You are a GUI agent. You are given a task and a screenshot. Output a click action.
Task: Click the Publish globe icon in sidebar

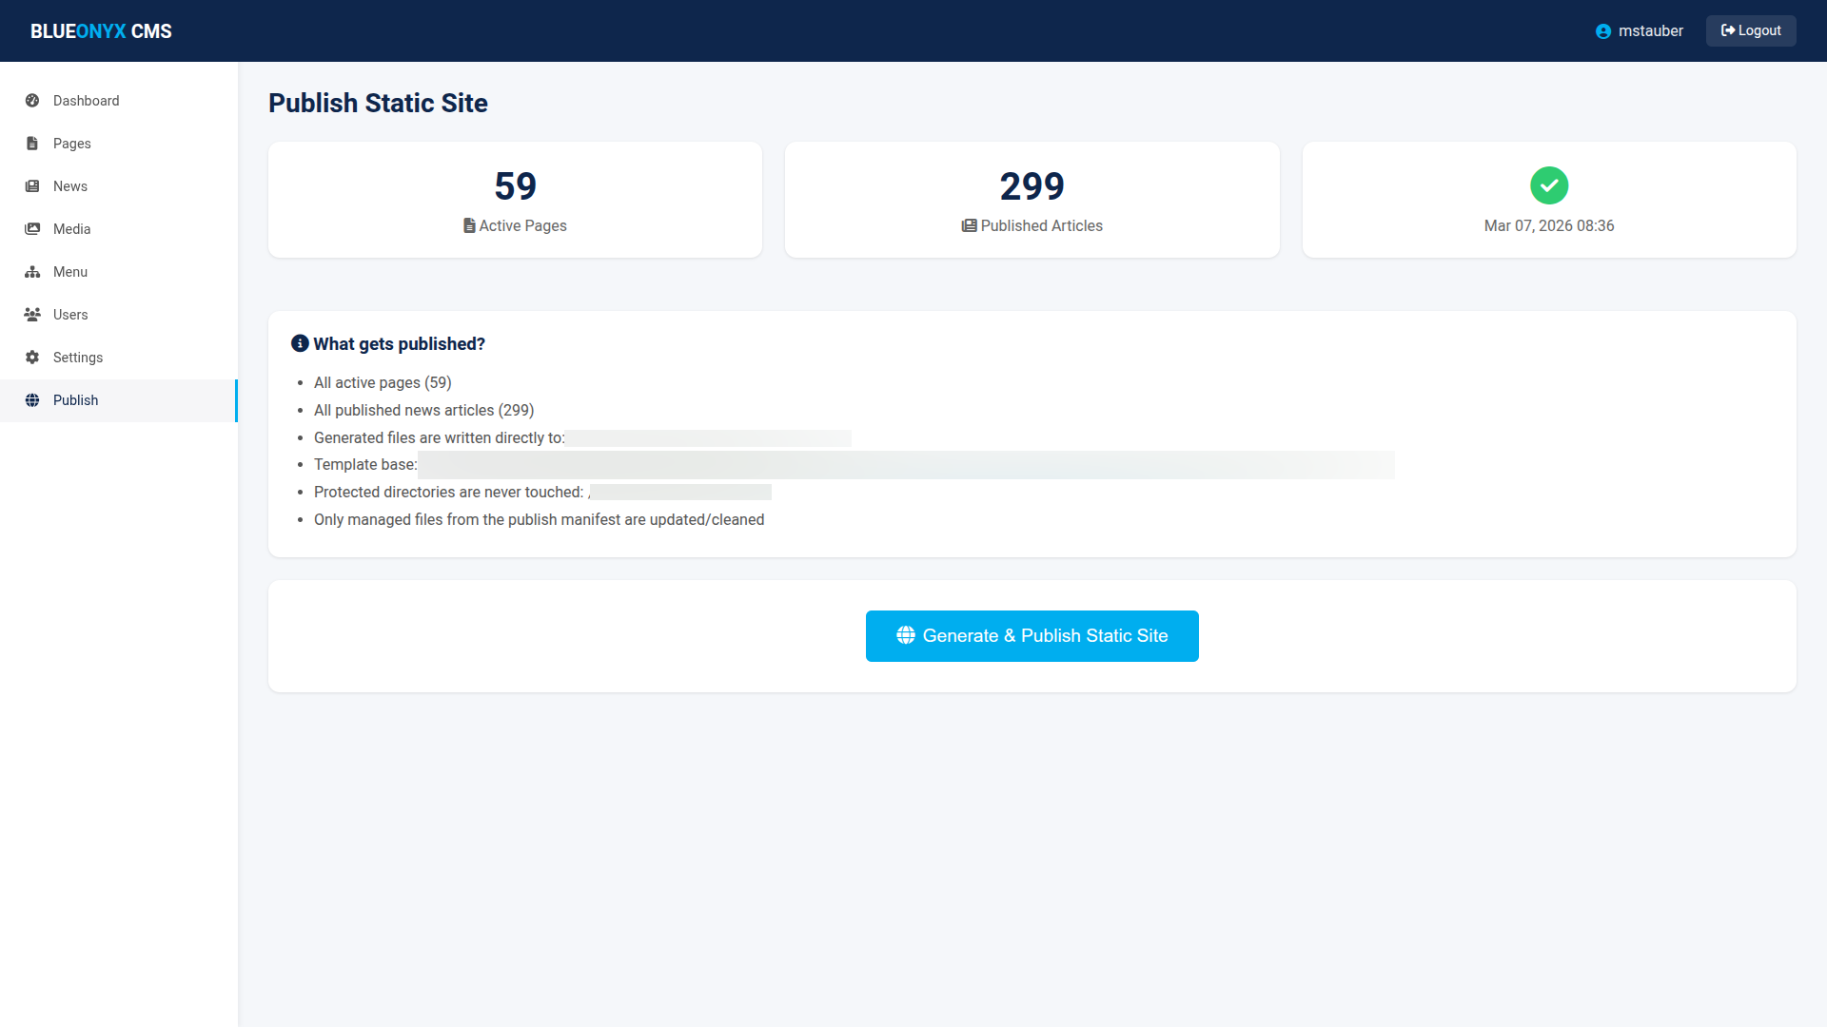point(32,400)
